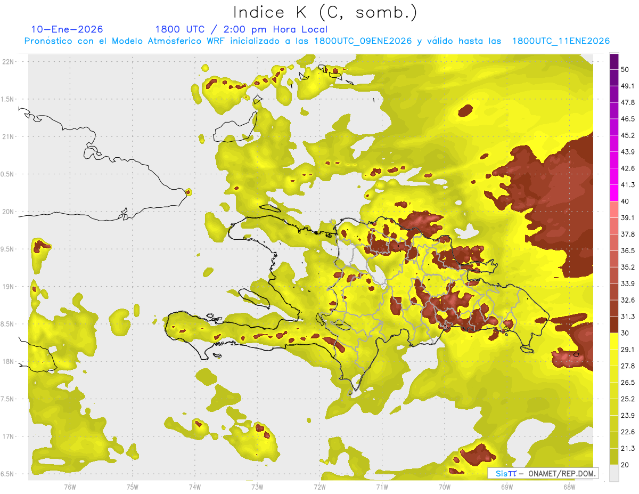The width and height of the screenshot is (639, 494).
Task: Click the color scale value "25.2"
Action: pyautogui.click(x=628, y=399)
